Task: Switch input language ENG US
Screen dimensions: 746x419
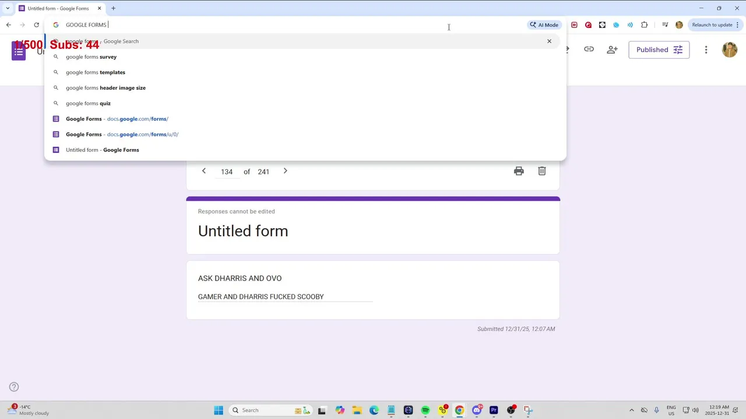Action: tap(671, 410)
